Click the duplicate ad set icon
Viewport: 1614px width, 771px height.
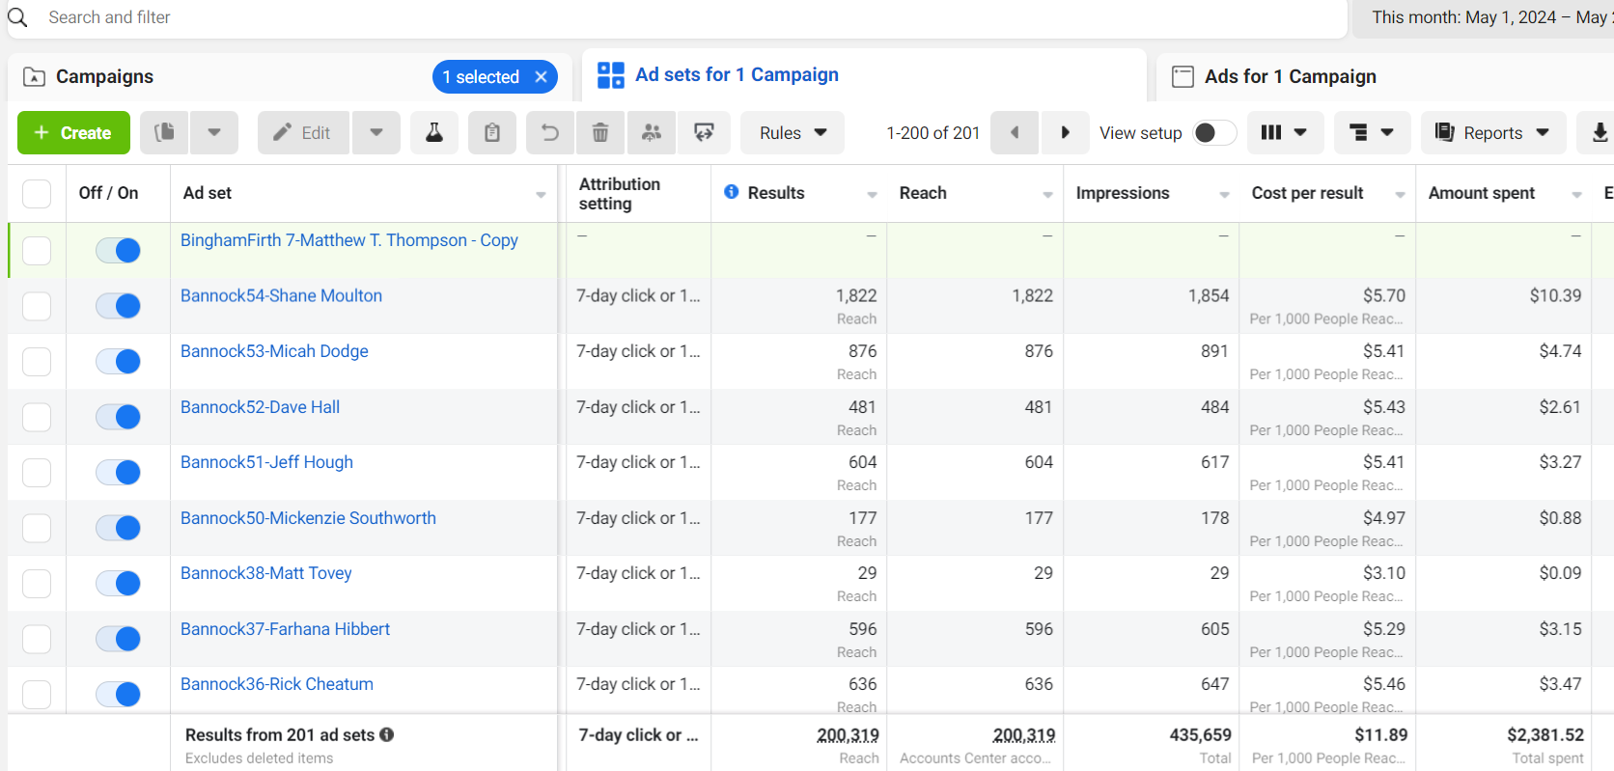[x=165, y=132]
